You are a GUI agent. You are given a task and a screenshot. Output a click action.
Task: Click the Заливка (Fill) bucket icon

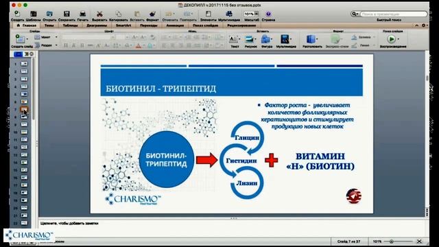[x=354, y=37]
